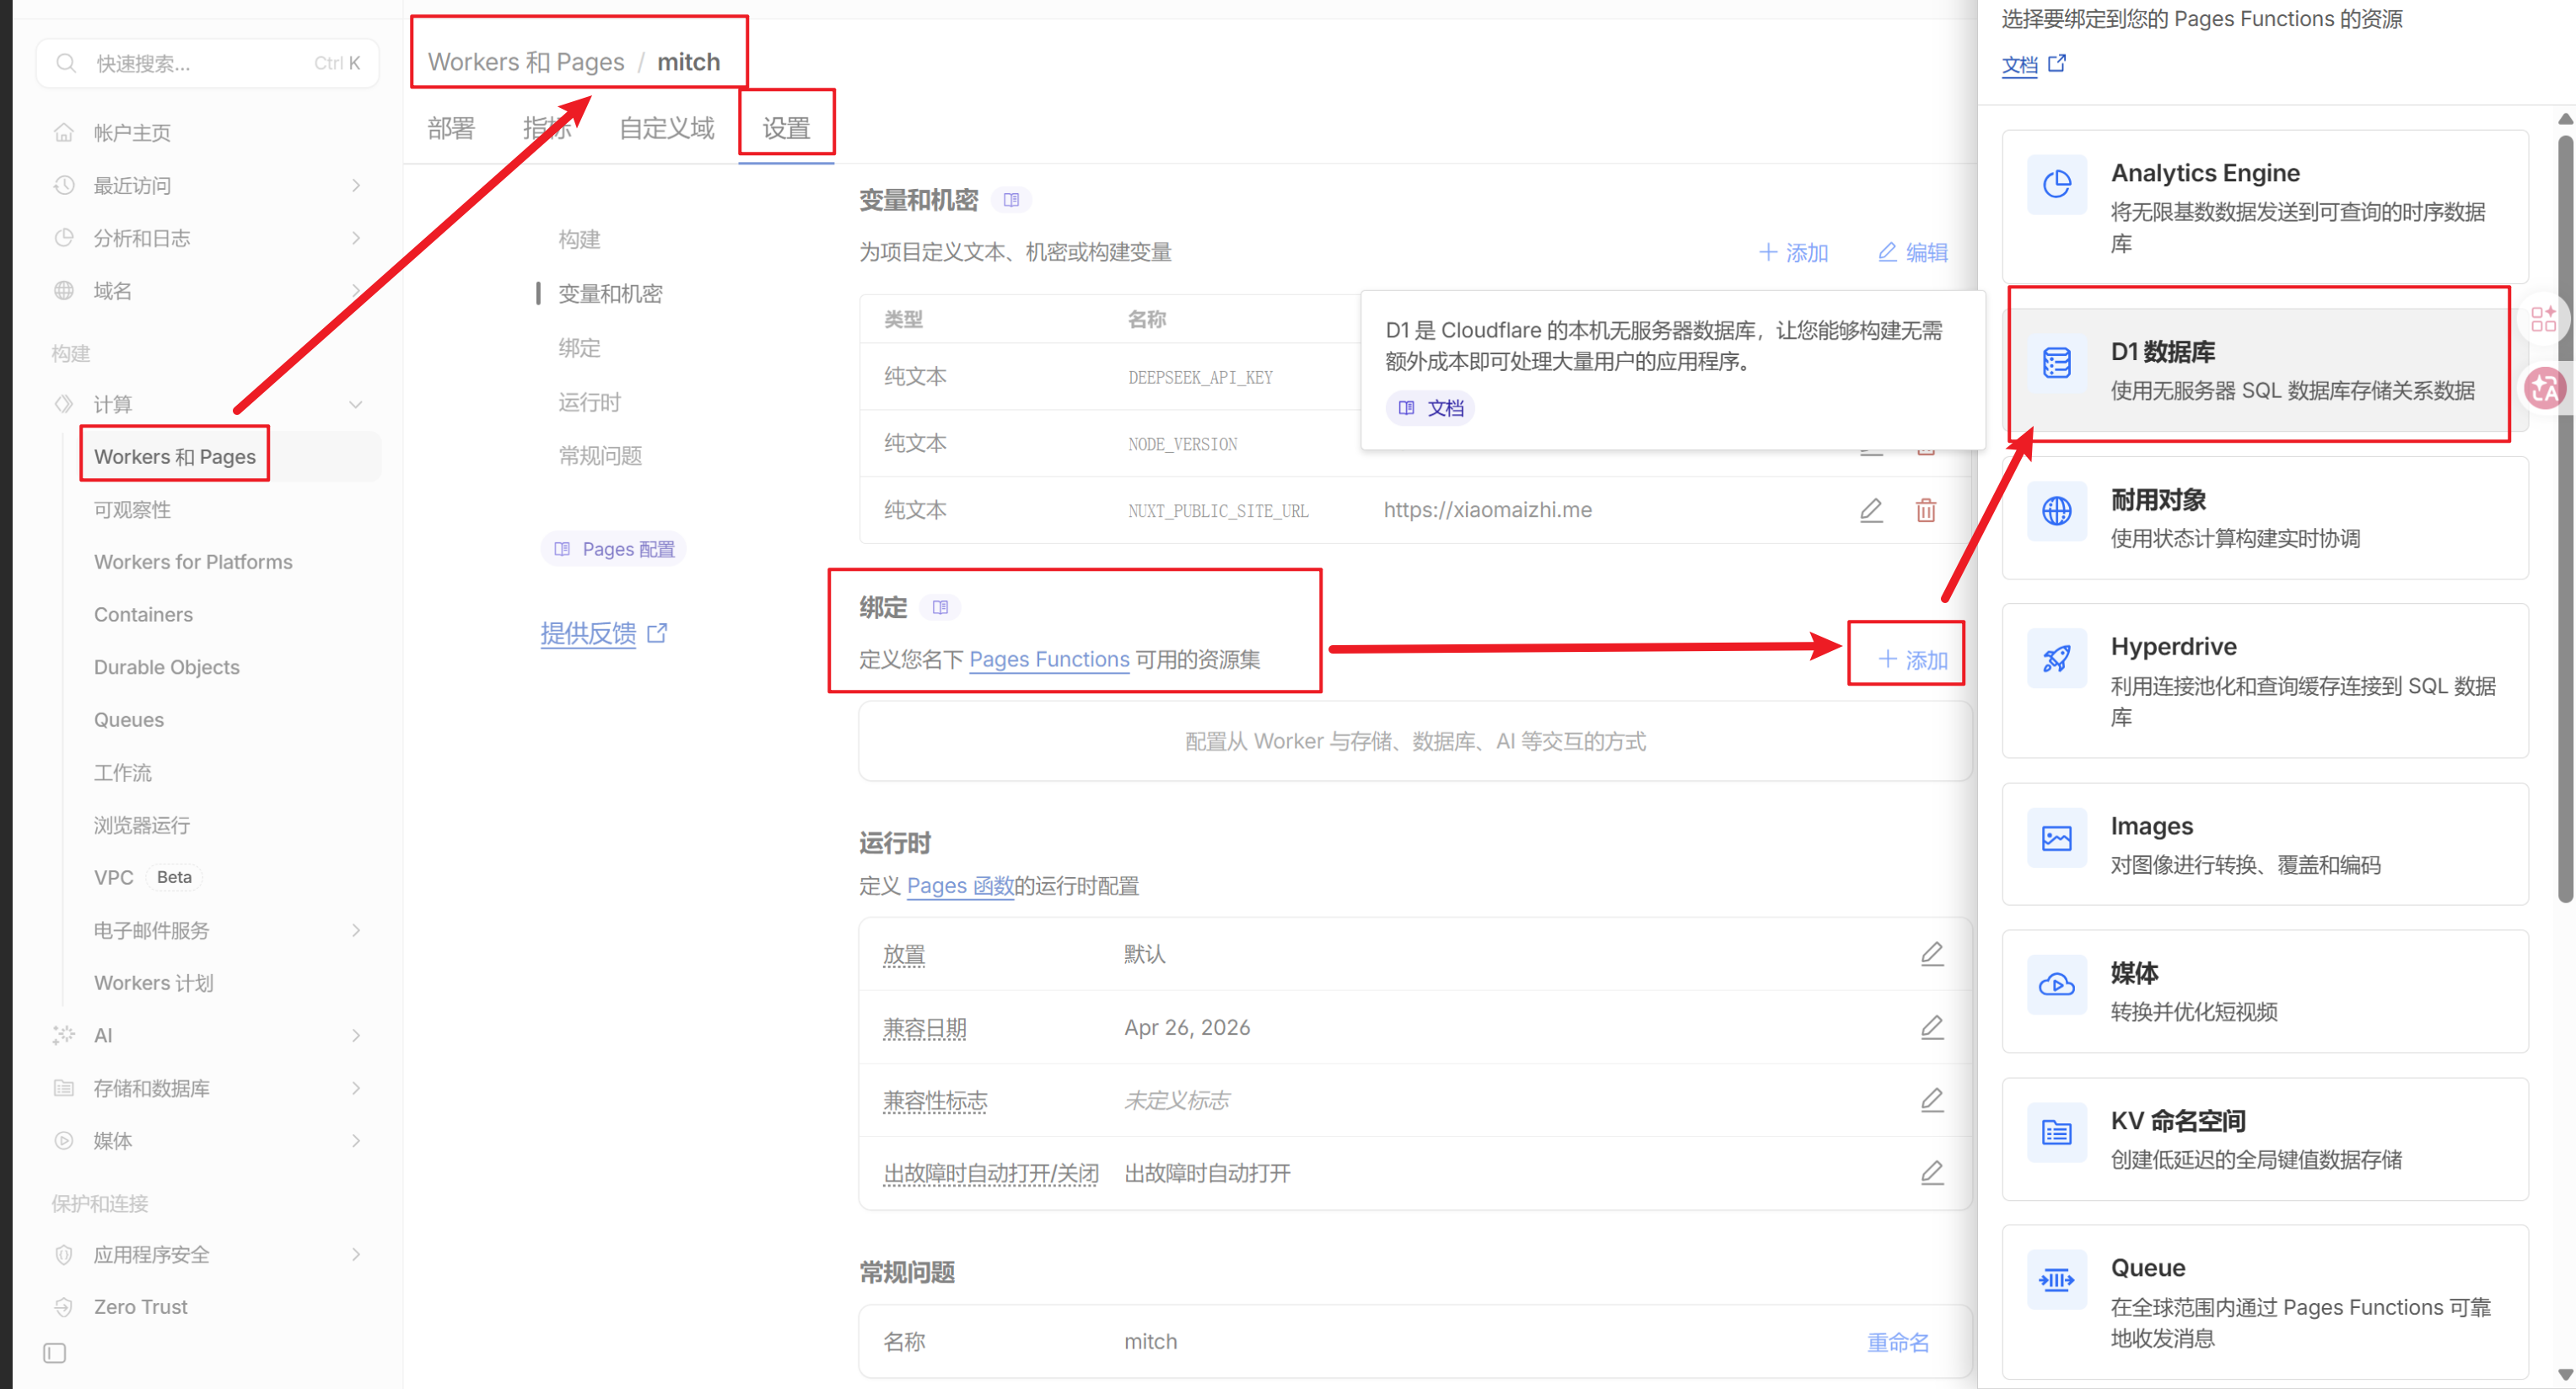The height and width of the screenshot is (1389, 2576).
Task: Click the DEEPSEEK_API_KEY variable name
Action: [1200, 377]
